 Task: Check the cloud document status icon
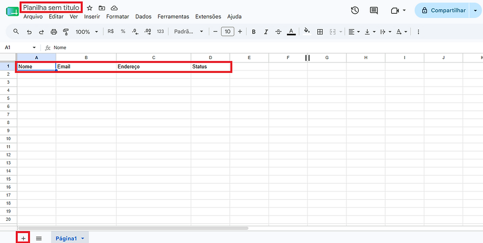[114, 8]
